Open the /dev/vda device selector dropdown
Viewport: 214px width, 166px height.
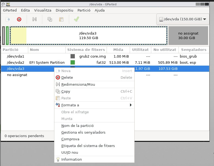183,19
